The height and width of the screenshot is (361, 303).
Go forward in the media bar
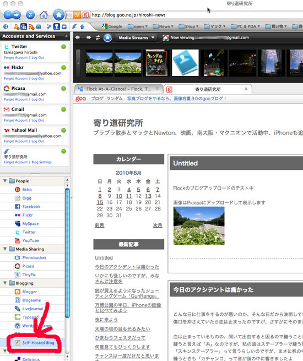(89, 37)
